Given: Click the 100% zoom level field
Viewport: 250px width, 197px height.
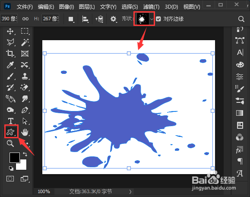Looking at the screenshot, I should point(44,191).
